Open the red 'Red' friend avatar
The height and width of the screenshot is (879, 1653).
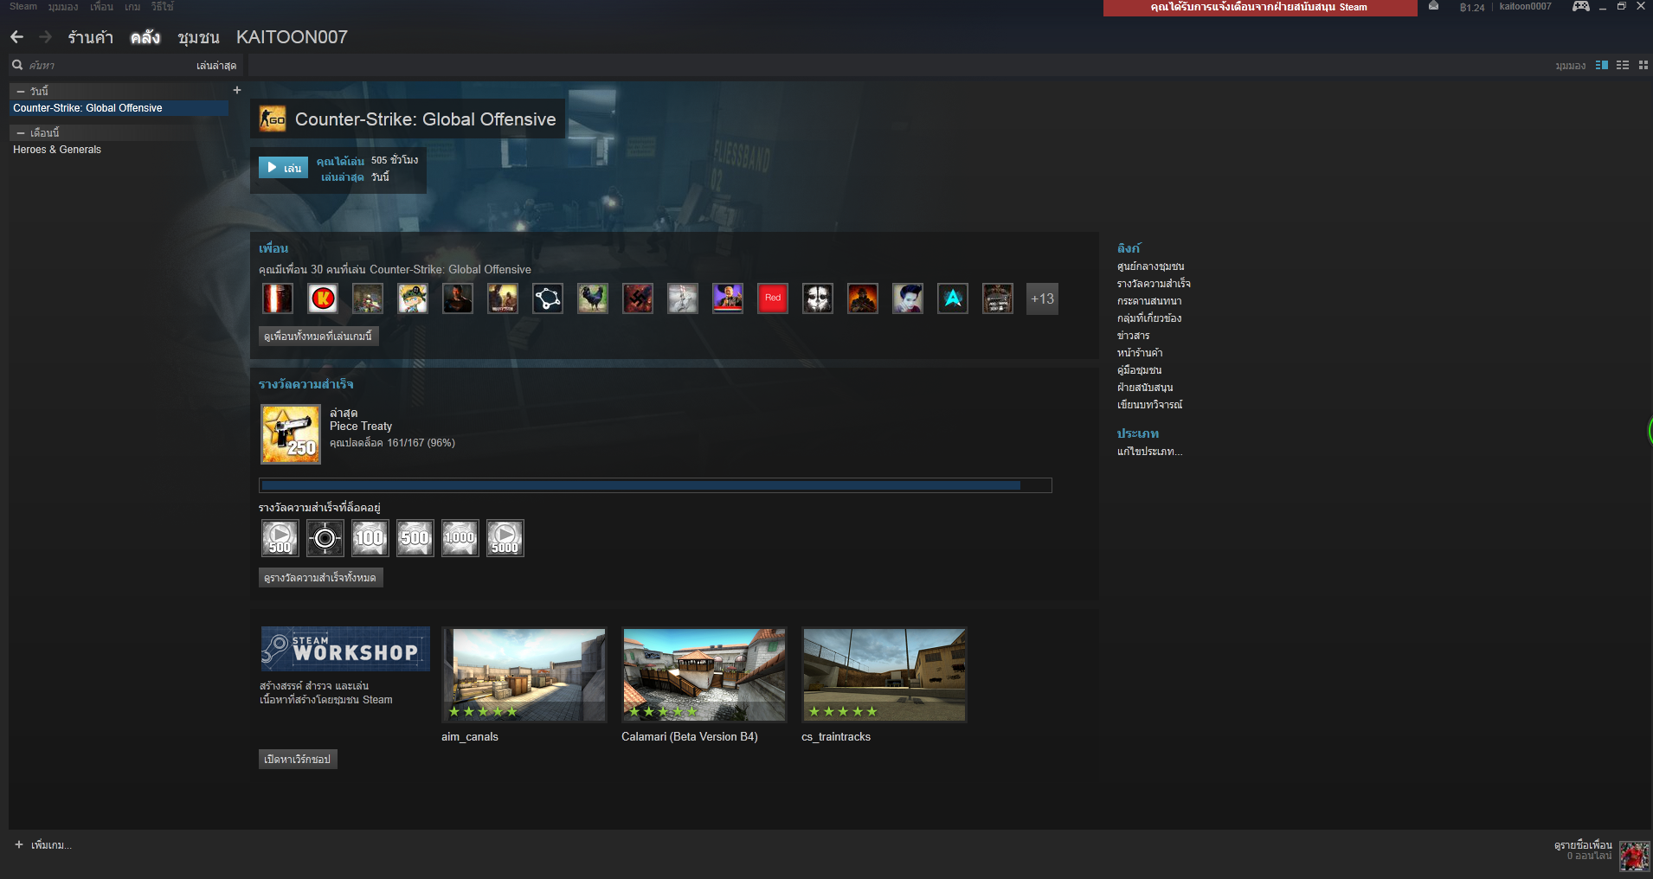(x=773, y=298)
